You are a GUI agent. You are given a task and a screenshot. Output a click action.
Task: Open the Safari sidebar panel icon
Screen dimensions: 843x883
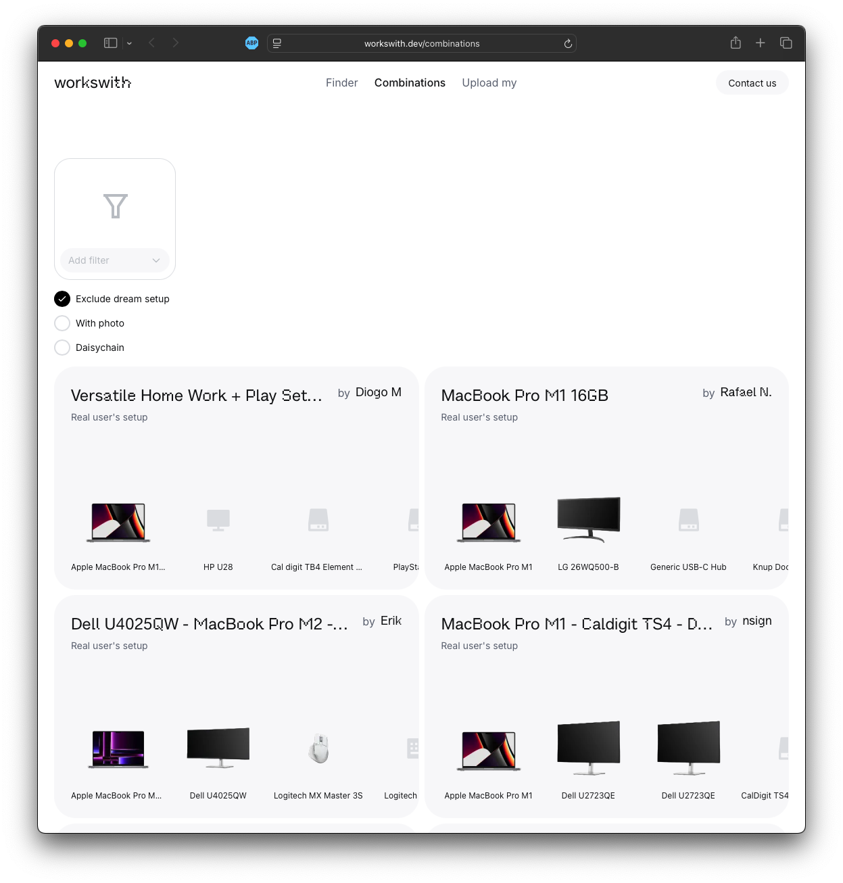click(111, 43)
